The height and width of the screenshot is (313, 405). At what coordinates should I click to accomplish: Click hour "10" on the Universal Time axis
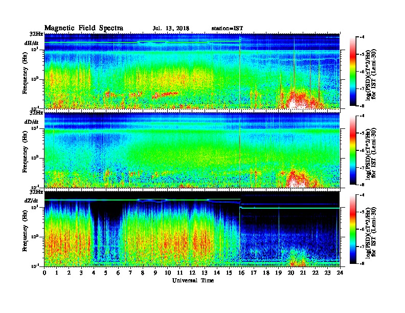tap(167, 273)
